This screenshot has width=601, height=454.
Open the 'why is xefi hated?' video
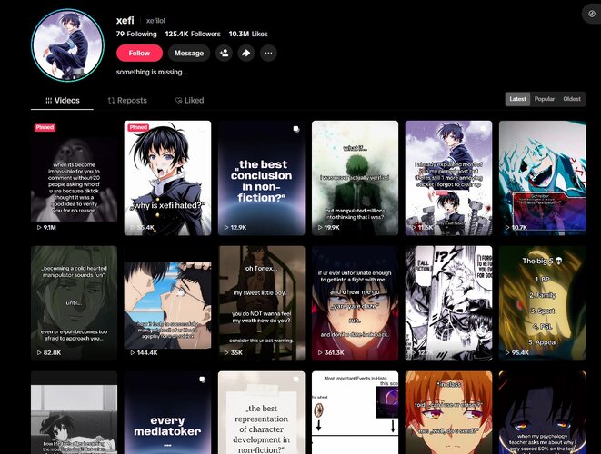[x=167, y=178]
